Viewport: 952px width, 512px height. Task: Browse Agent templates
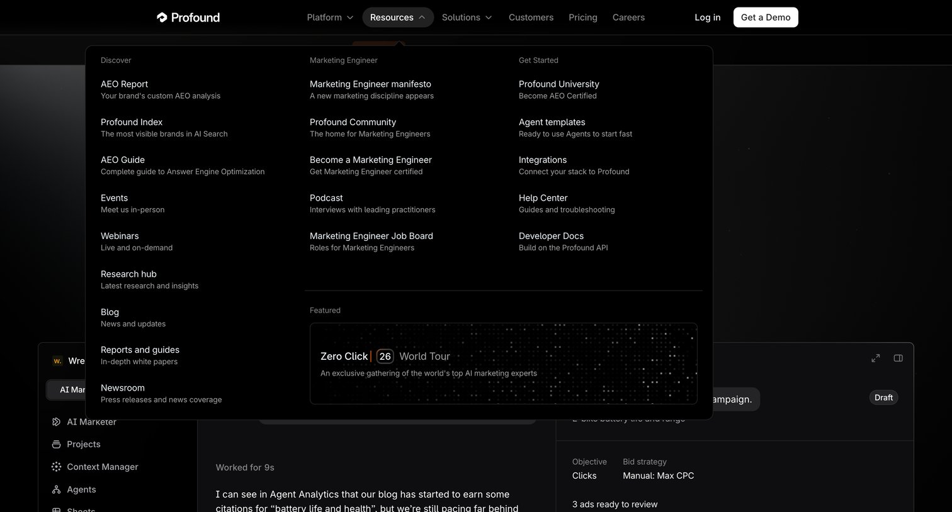[x=575, y=128]
